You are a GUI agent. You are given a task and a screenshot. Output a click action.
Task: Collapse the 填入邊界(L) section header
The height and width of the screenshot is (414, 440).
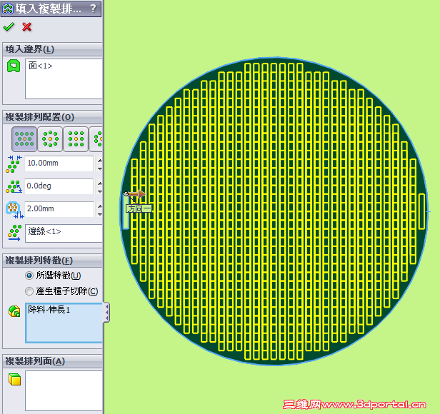(52, 49)
